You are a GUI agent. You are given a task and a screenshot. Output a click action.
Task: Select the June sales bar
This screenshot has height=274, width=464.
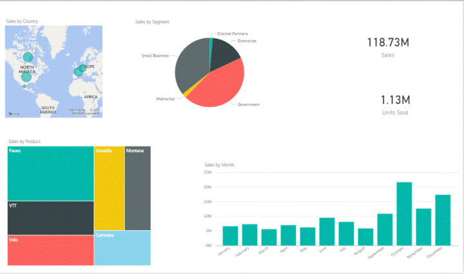tap(327, 231)
